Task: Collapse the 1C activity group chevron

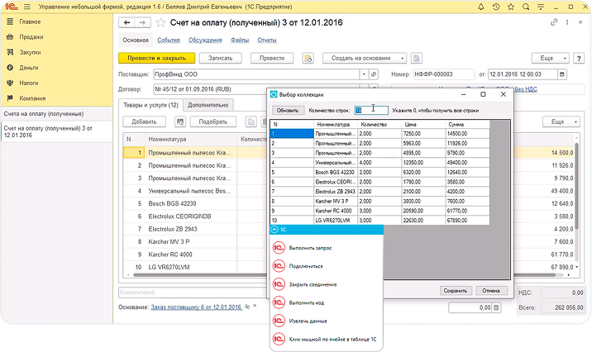Action: pos(275,230)
